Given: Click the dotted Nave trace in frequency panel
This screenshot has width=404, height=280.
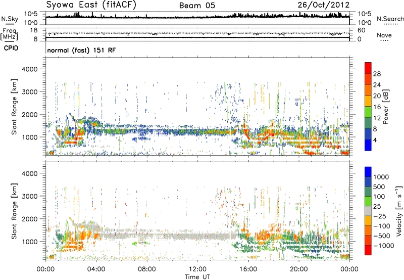Looking at the screenshot, I should (x=197, y=33).
